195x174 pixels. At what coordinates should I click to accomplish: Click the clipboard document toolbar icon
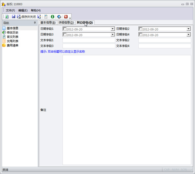point(46,17)
